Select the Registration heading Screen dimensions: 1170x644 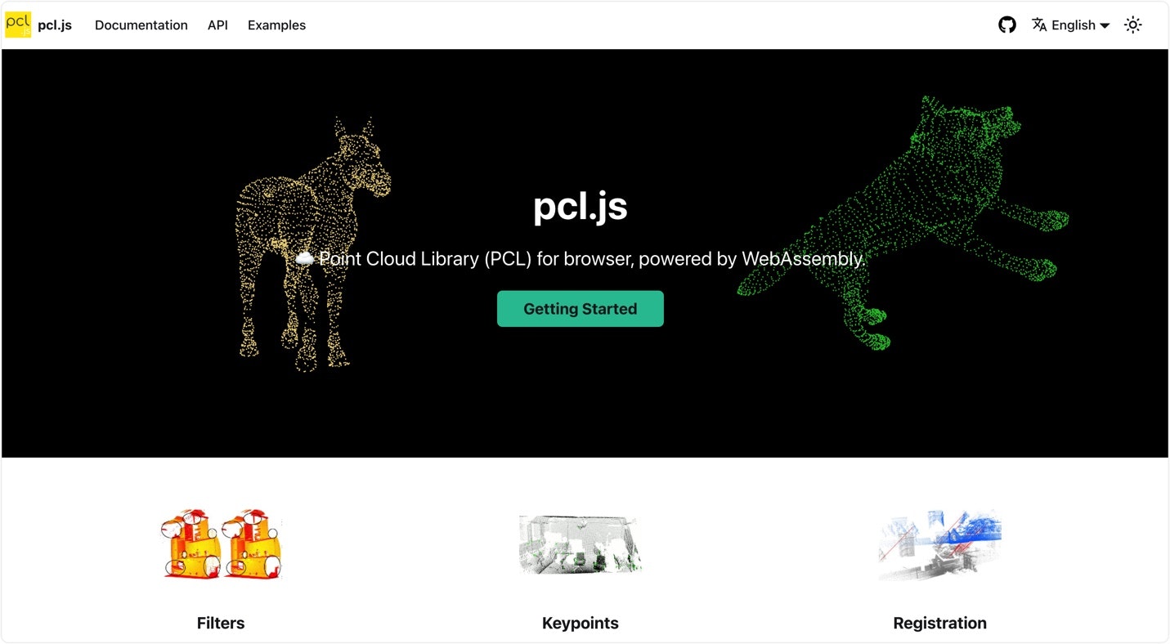click(940, 623)
